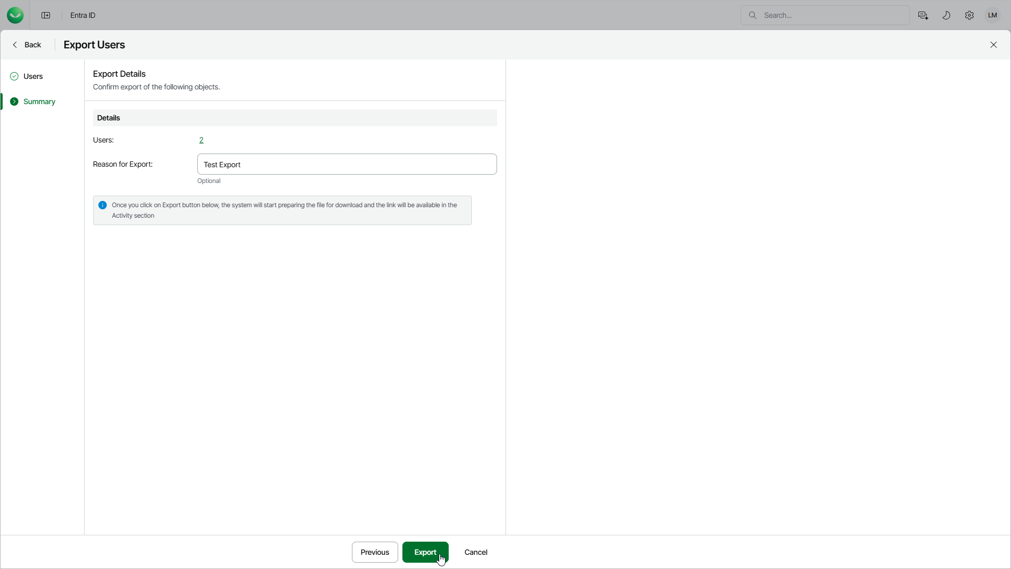Switch to dark mode moon icon
This screenshot has height=569, width=1011.
pos(946,15)
